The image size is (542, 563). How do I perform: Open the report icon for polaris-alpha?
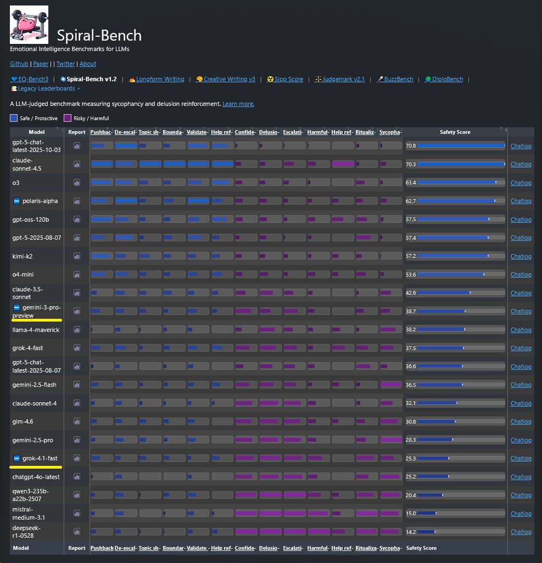(x=76, y=201)
